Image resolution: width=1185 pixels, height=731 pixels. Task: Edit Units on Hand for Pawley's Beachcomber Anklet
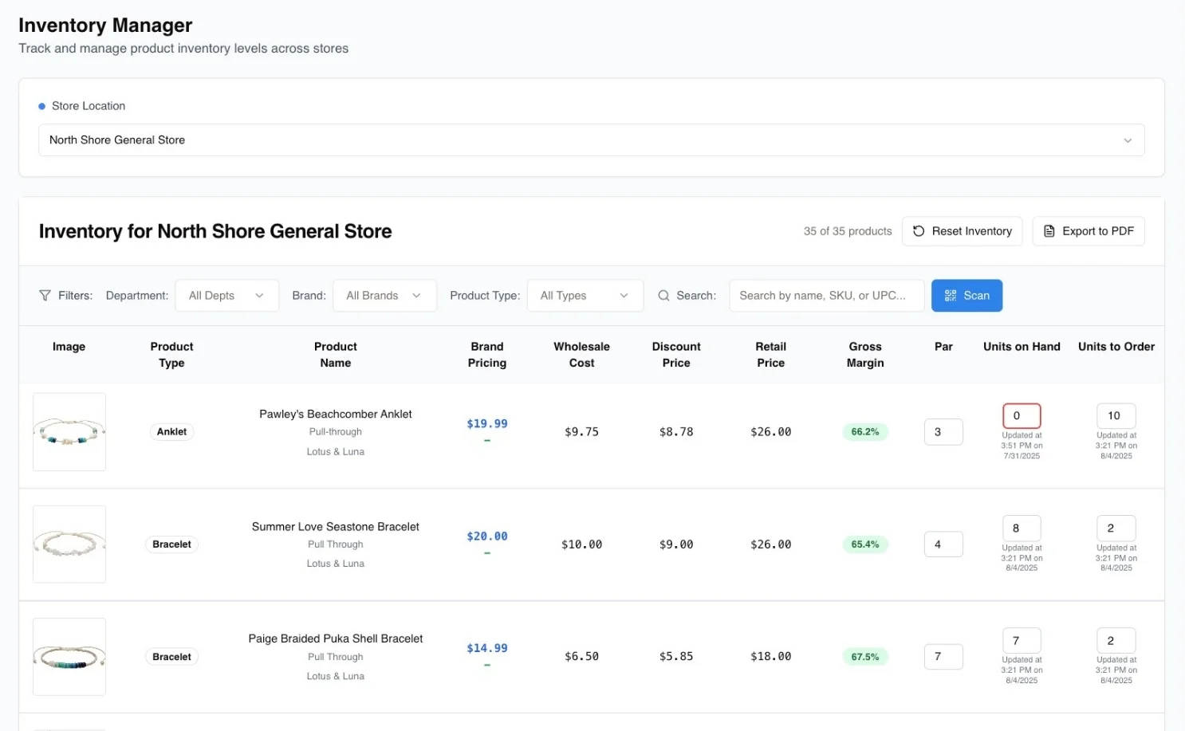click(x=1022, y=416)
